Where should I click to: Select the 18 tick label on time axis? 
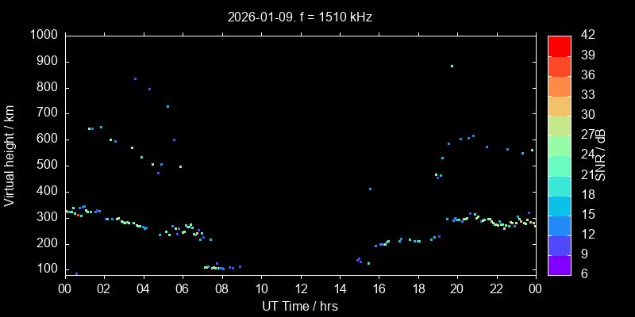[x=418, y=289]
